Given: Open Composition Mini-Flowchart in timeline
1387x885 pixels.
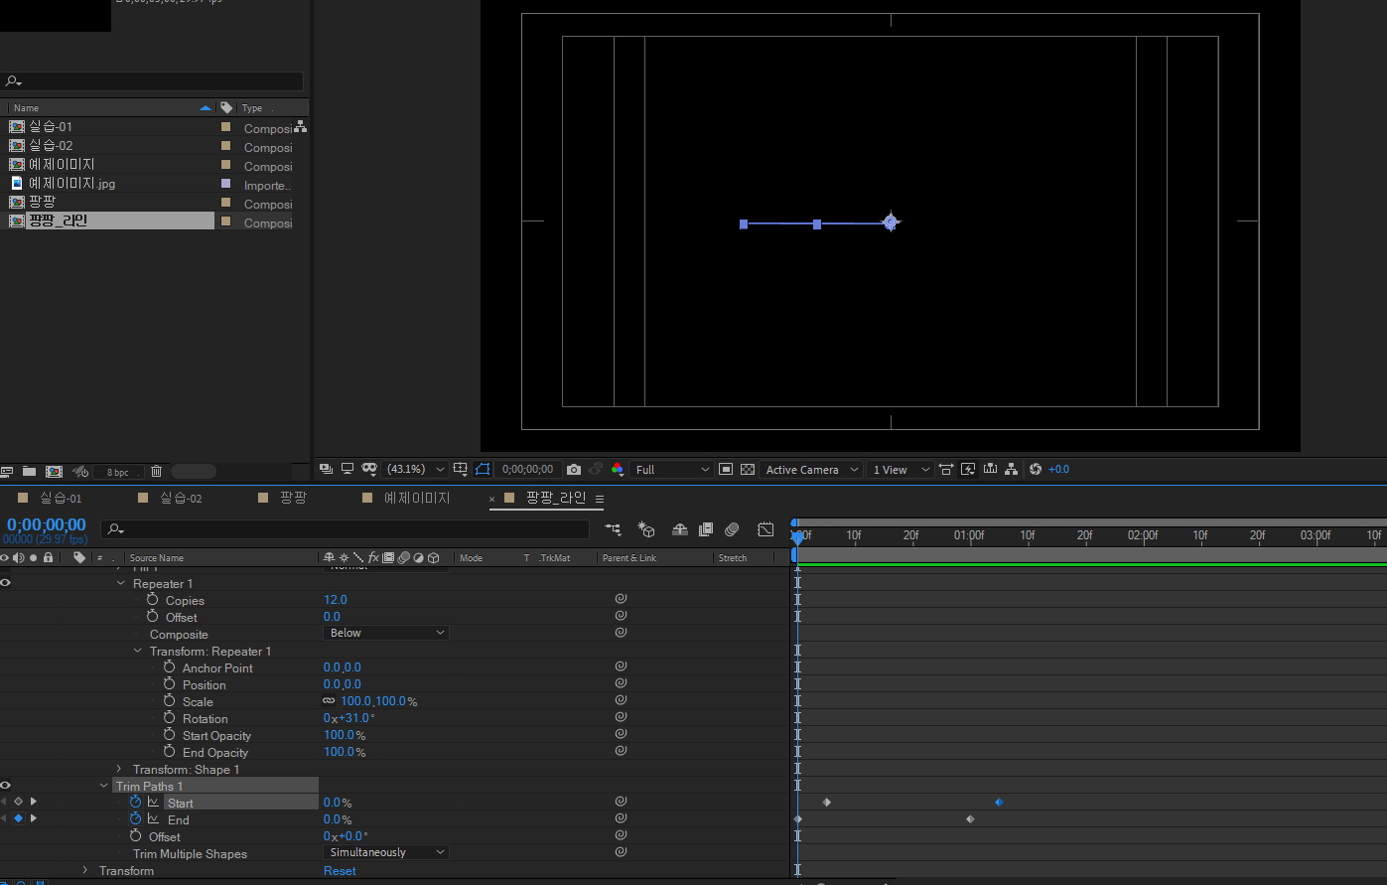Looking at the screenshot, I should point(613,529).
